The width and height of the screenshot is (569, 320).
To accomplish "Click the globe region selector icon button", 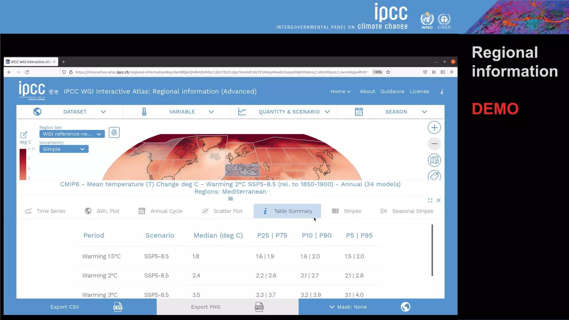I will [114, 132].
